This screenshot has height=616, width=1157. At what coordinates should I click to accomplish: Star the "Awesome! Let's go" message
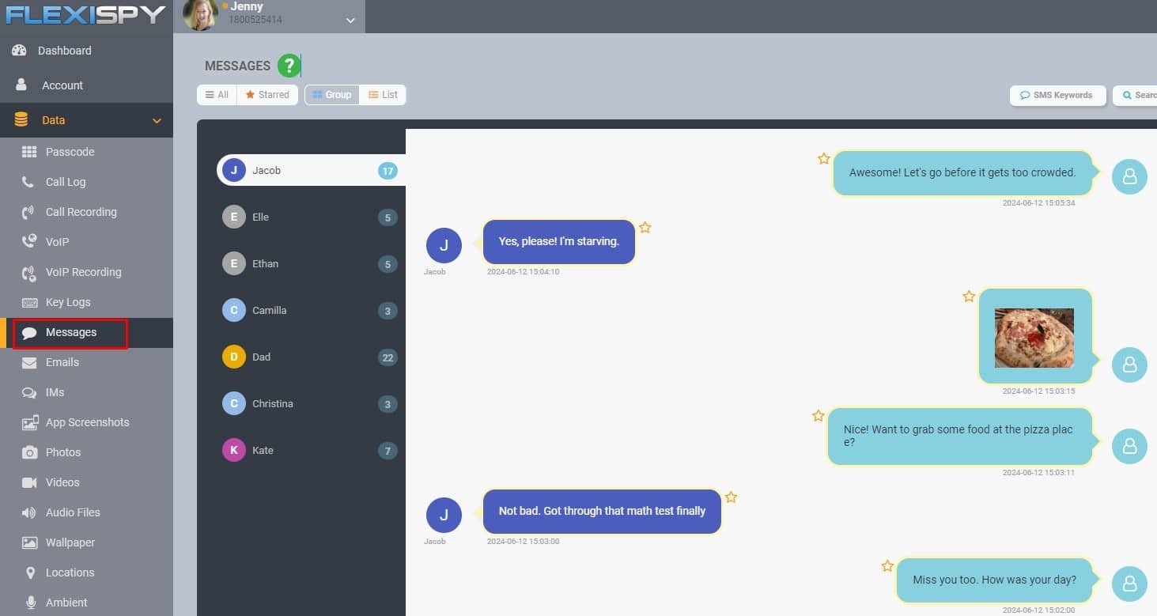point(823,159)
